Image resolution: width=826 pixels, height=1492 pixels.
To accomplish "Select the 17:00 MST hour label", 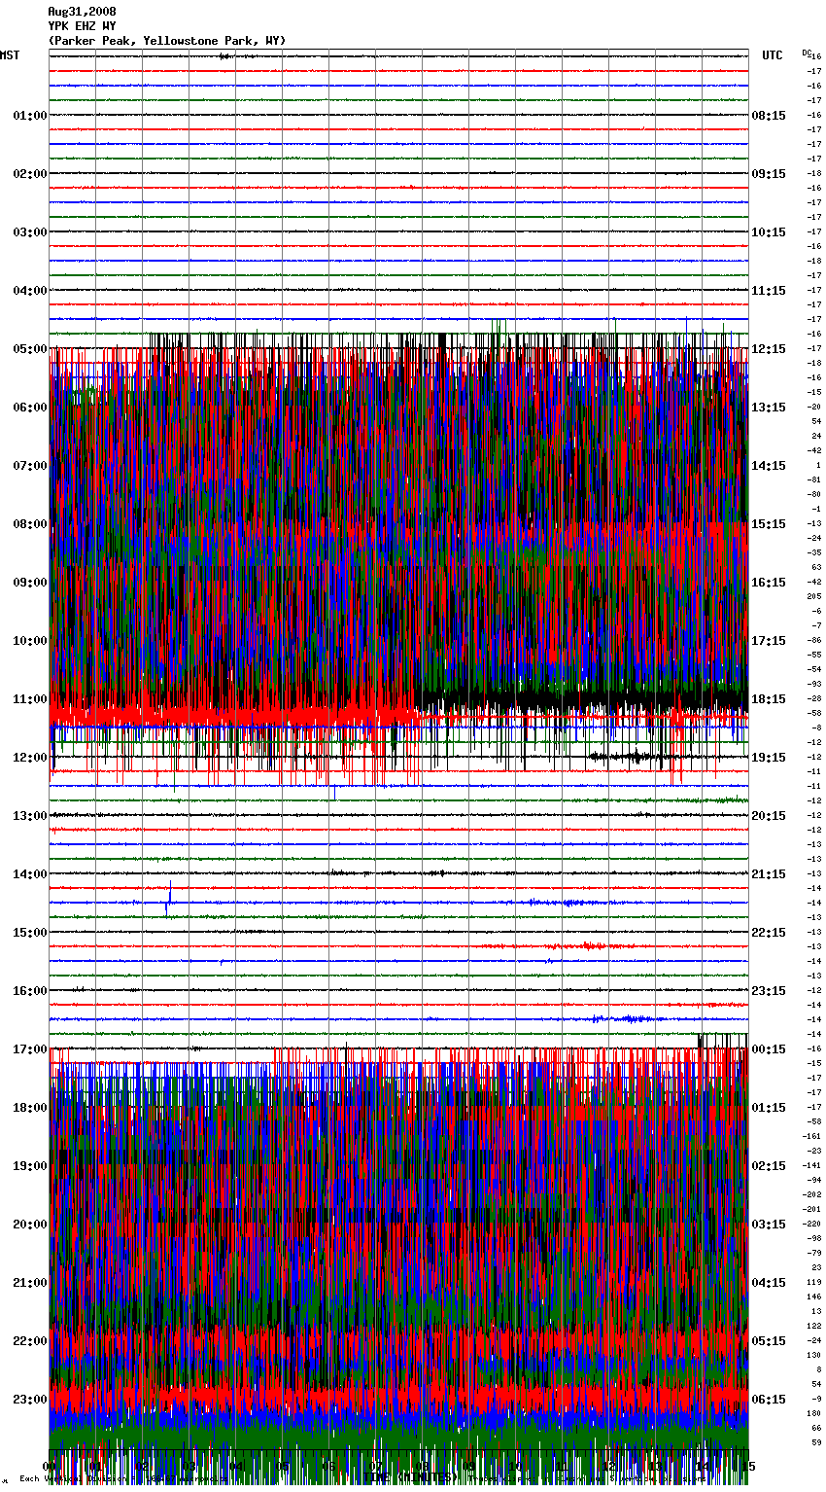I will [x=29, y=1049].
